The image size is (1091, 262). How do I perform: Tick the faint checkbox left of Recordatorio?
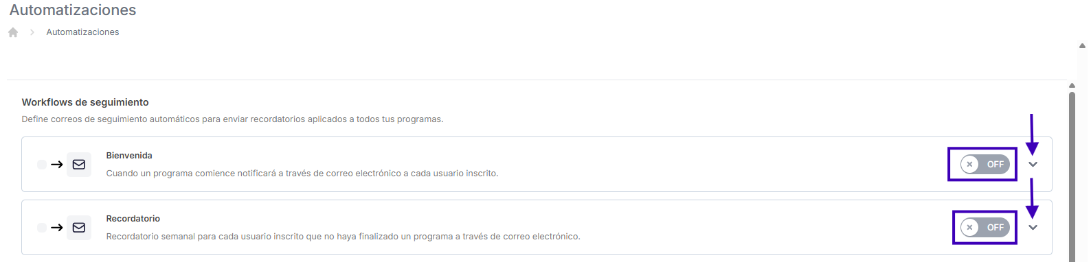42,228
